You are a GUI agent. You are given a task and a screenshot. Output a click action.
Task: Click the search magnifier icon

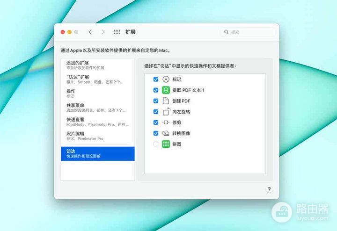pos(226,32)
